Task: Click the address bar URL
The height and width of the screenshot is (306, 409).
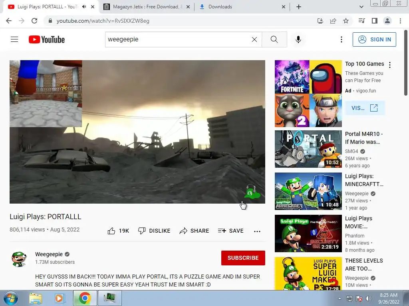Action: [x=103, y=21]
